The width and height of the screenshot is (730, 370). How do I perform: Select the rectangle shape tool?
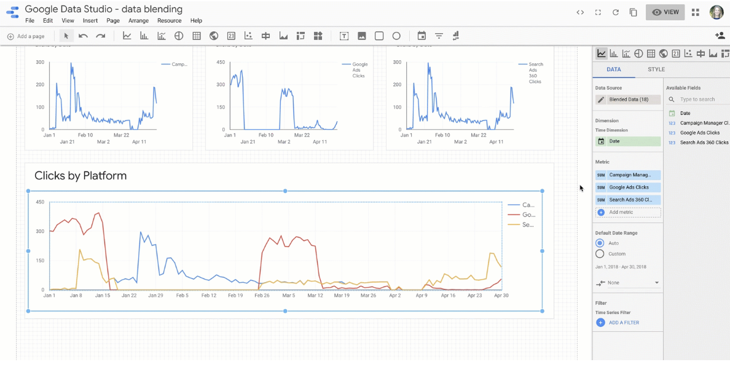coord(379,36)
